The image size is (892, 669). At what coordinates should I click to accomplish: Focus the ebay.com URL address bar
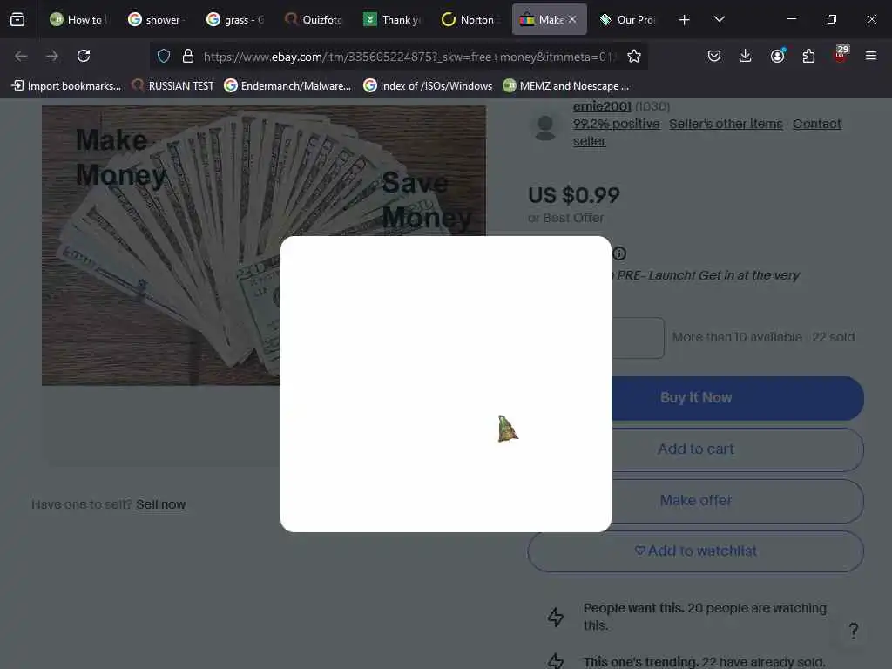click(409, 57)
